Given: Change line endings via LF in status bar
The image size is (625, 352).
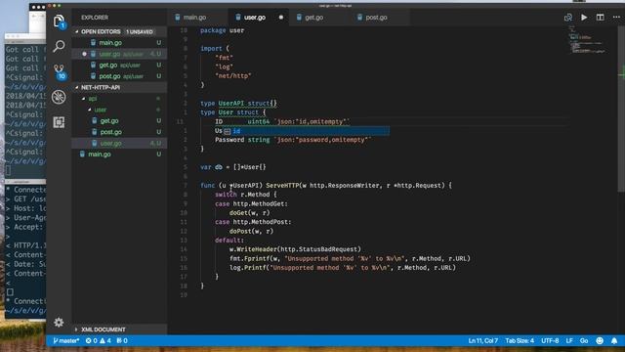Looking at the screenshot, I should (x=569, y=340).
